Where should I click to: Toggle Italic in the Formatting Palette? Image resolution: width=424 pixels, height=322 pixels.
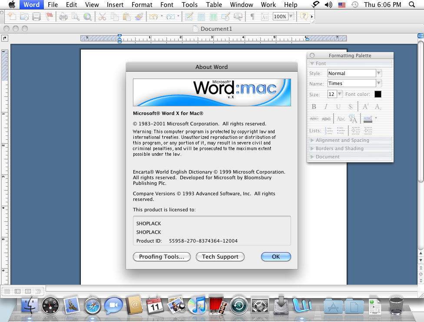tap(326, 107)
